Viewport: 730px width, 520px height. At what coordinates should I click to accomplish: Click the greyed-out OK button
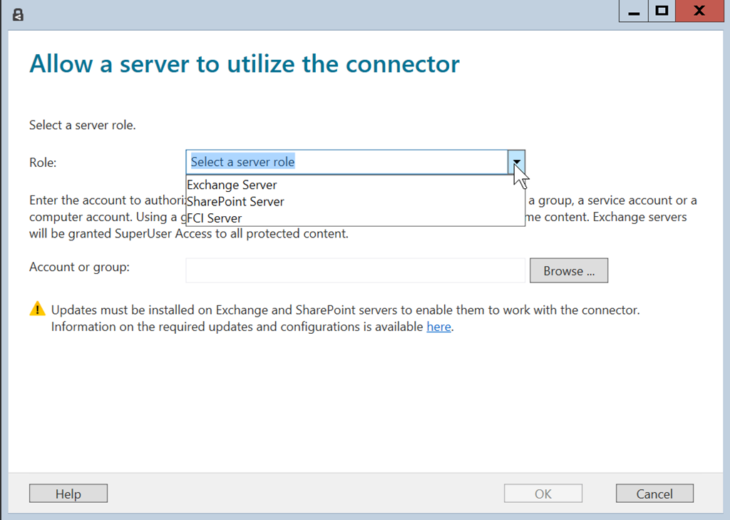click(543, 494)
